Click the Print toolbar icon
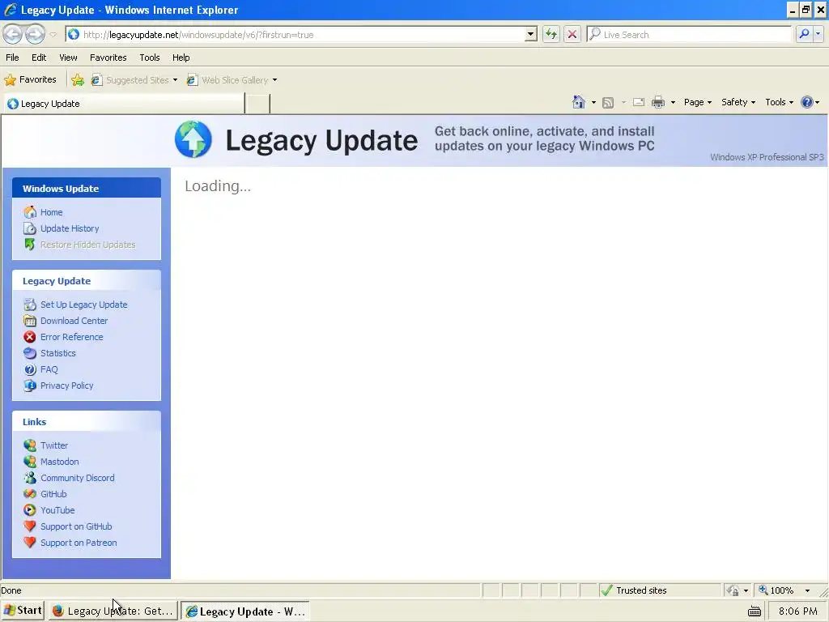The width and height of the screenshot is (829, 622). click(657, 102)
